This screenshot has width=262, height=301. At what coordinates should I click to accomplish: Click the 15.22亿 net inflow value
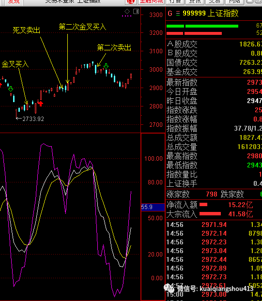(x=241, y=205)
